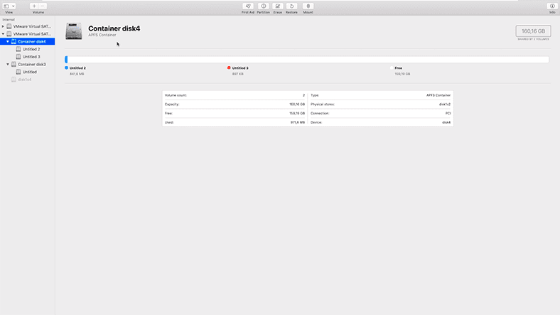Click the blue used segment of usage bar

coord(66,60)
